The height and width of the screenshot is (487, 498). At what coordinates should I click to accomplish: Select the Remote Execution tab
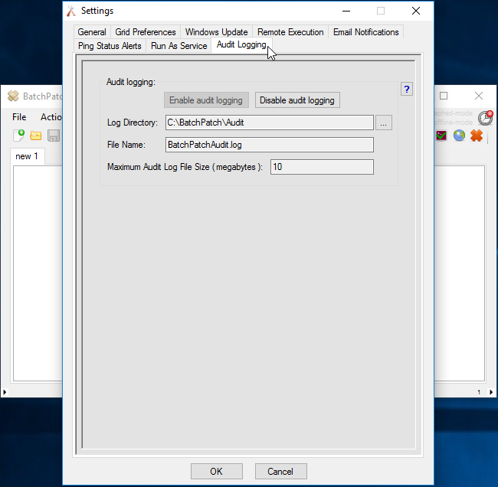[x=290, y=32]
